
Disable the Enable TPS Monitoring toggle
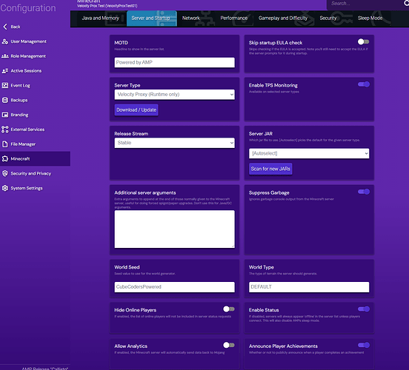pyautogui.click(x=364, y=84)
